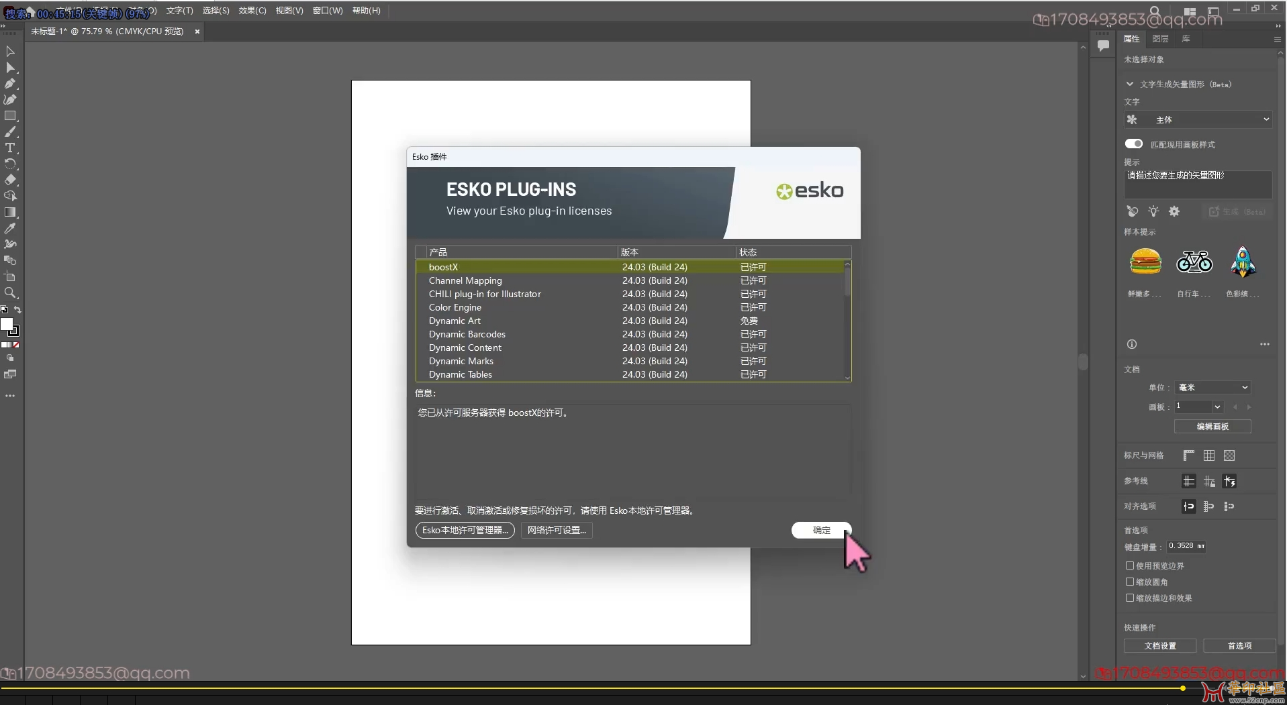Choose the hamburger sample prompt thumbnail
This screenshot has height=705, width=1287.
tap(1145, 262)
